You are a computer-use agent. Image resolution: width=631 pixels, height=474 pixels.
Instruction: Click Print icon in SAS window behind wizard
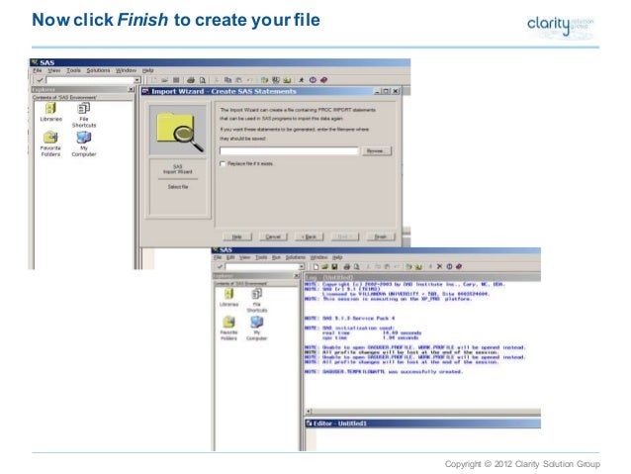(191, 80)
